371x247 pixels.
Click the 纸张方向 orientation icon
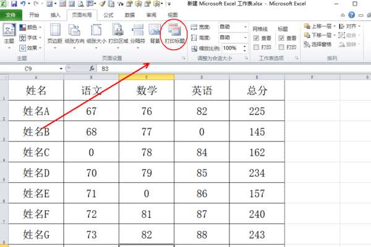[x=75, y=35]
